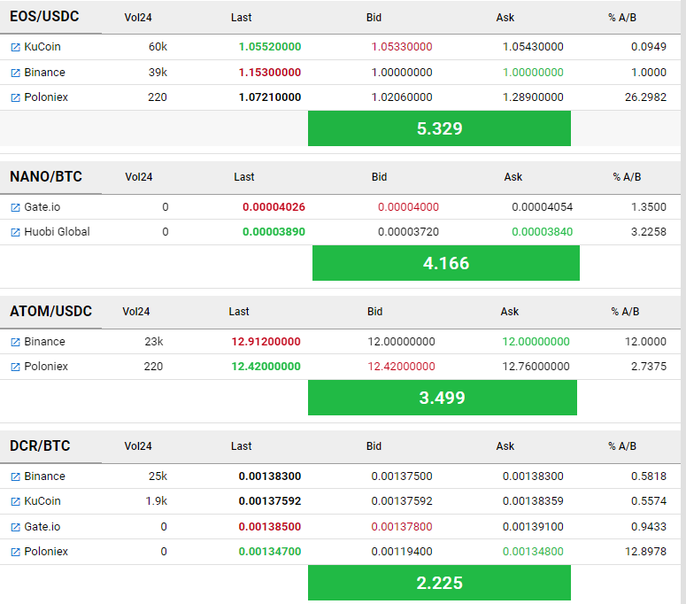Screen dimensions: 686x604
Task: Open external link icon for Binance ATOM/USDC
Action: (15, 342)
